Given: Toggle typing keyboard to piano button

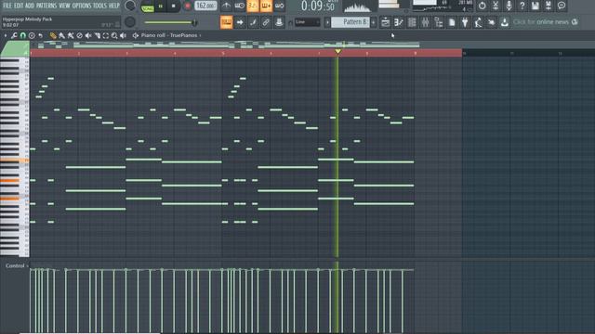Looking at the screenshot, I should (x=226, y=22).
